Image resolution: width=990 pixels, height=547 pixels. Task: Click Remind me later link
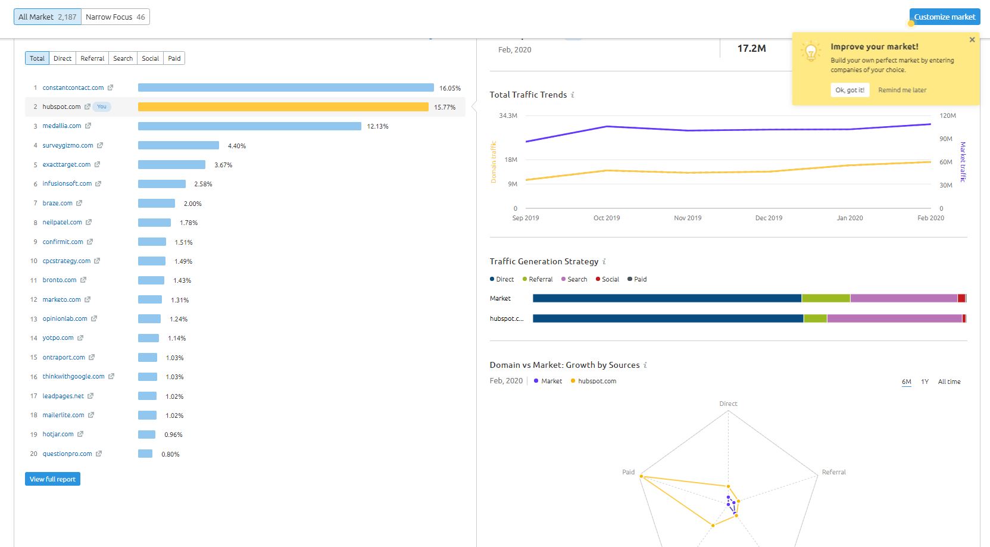(x=902, y=90)
